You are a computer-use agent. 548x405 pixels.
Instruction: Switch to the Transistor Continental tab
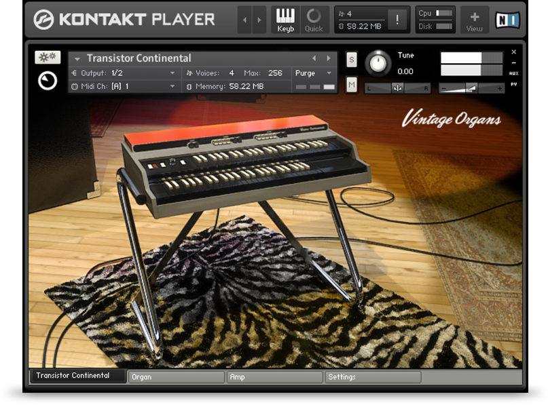click(x=78, y=376)
